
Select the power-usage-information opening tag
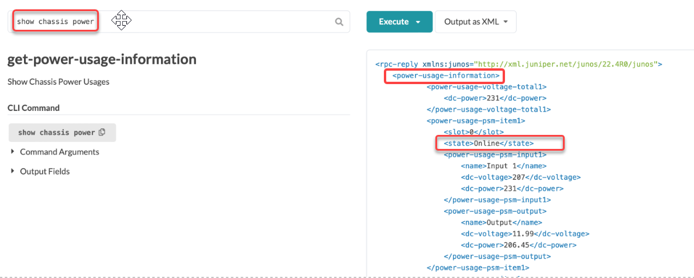pos(445,75)
